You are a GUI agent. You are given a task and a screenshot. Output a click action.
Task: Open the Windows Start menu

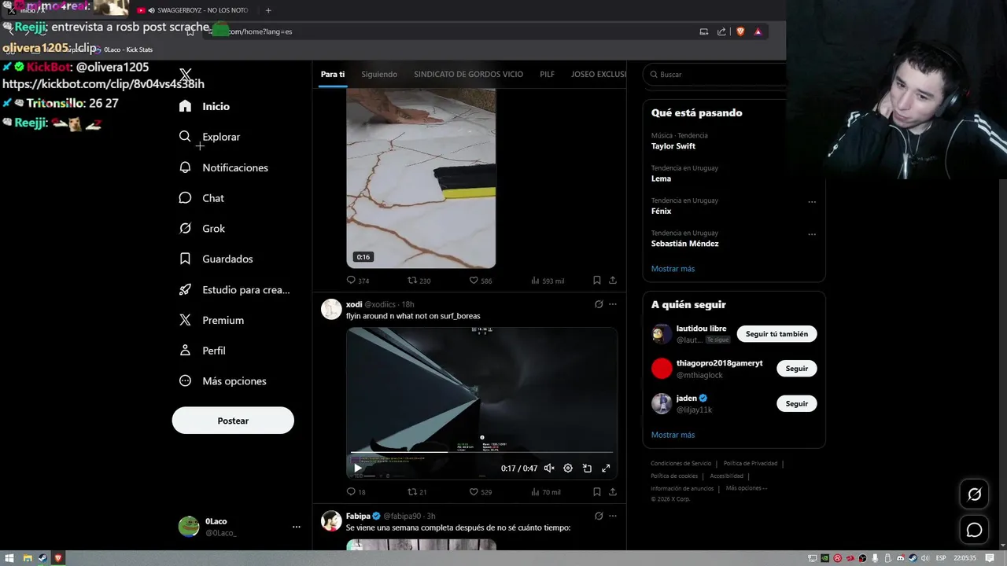(x=9, y=558)
